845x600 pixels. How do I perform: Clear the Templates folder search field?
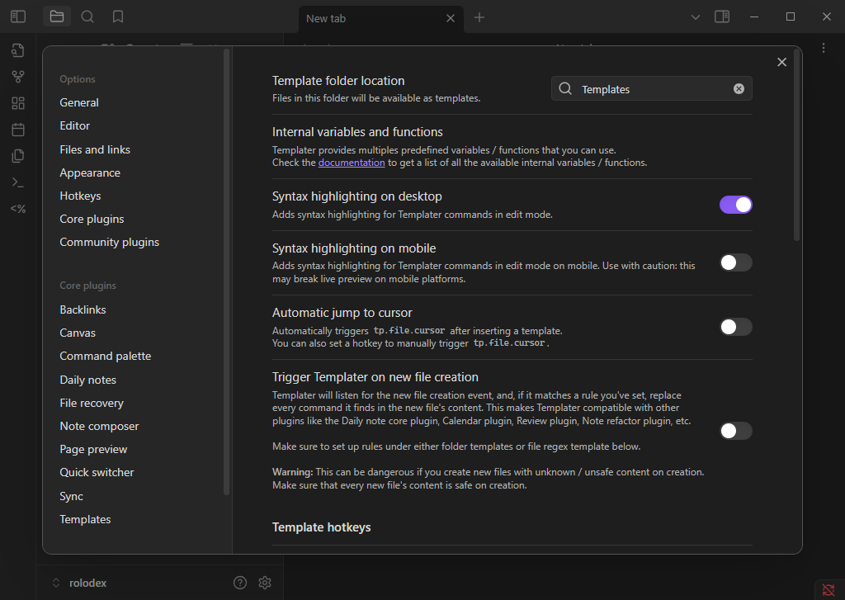(x=739, y=89)
